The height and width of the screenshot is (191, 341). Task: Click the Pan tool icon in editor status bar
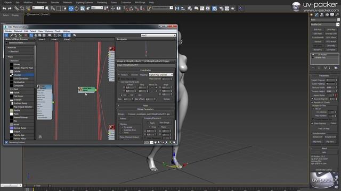155,142
